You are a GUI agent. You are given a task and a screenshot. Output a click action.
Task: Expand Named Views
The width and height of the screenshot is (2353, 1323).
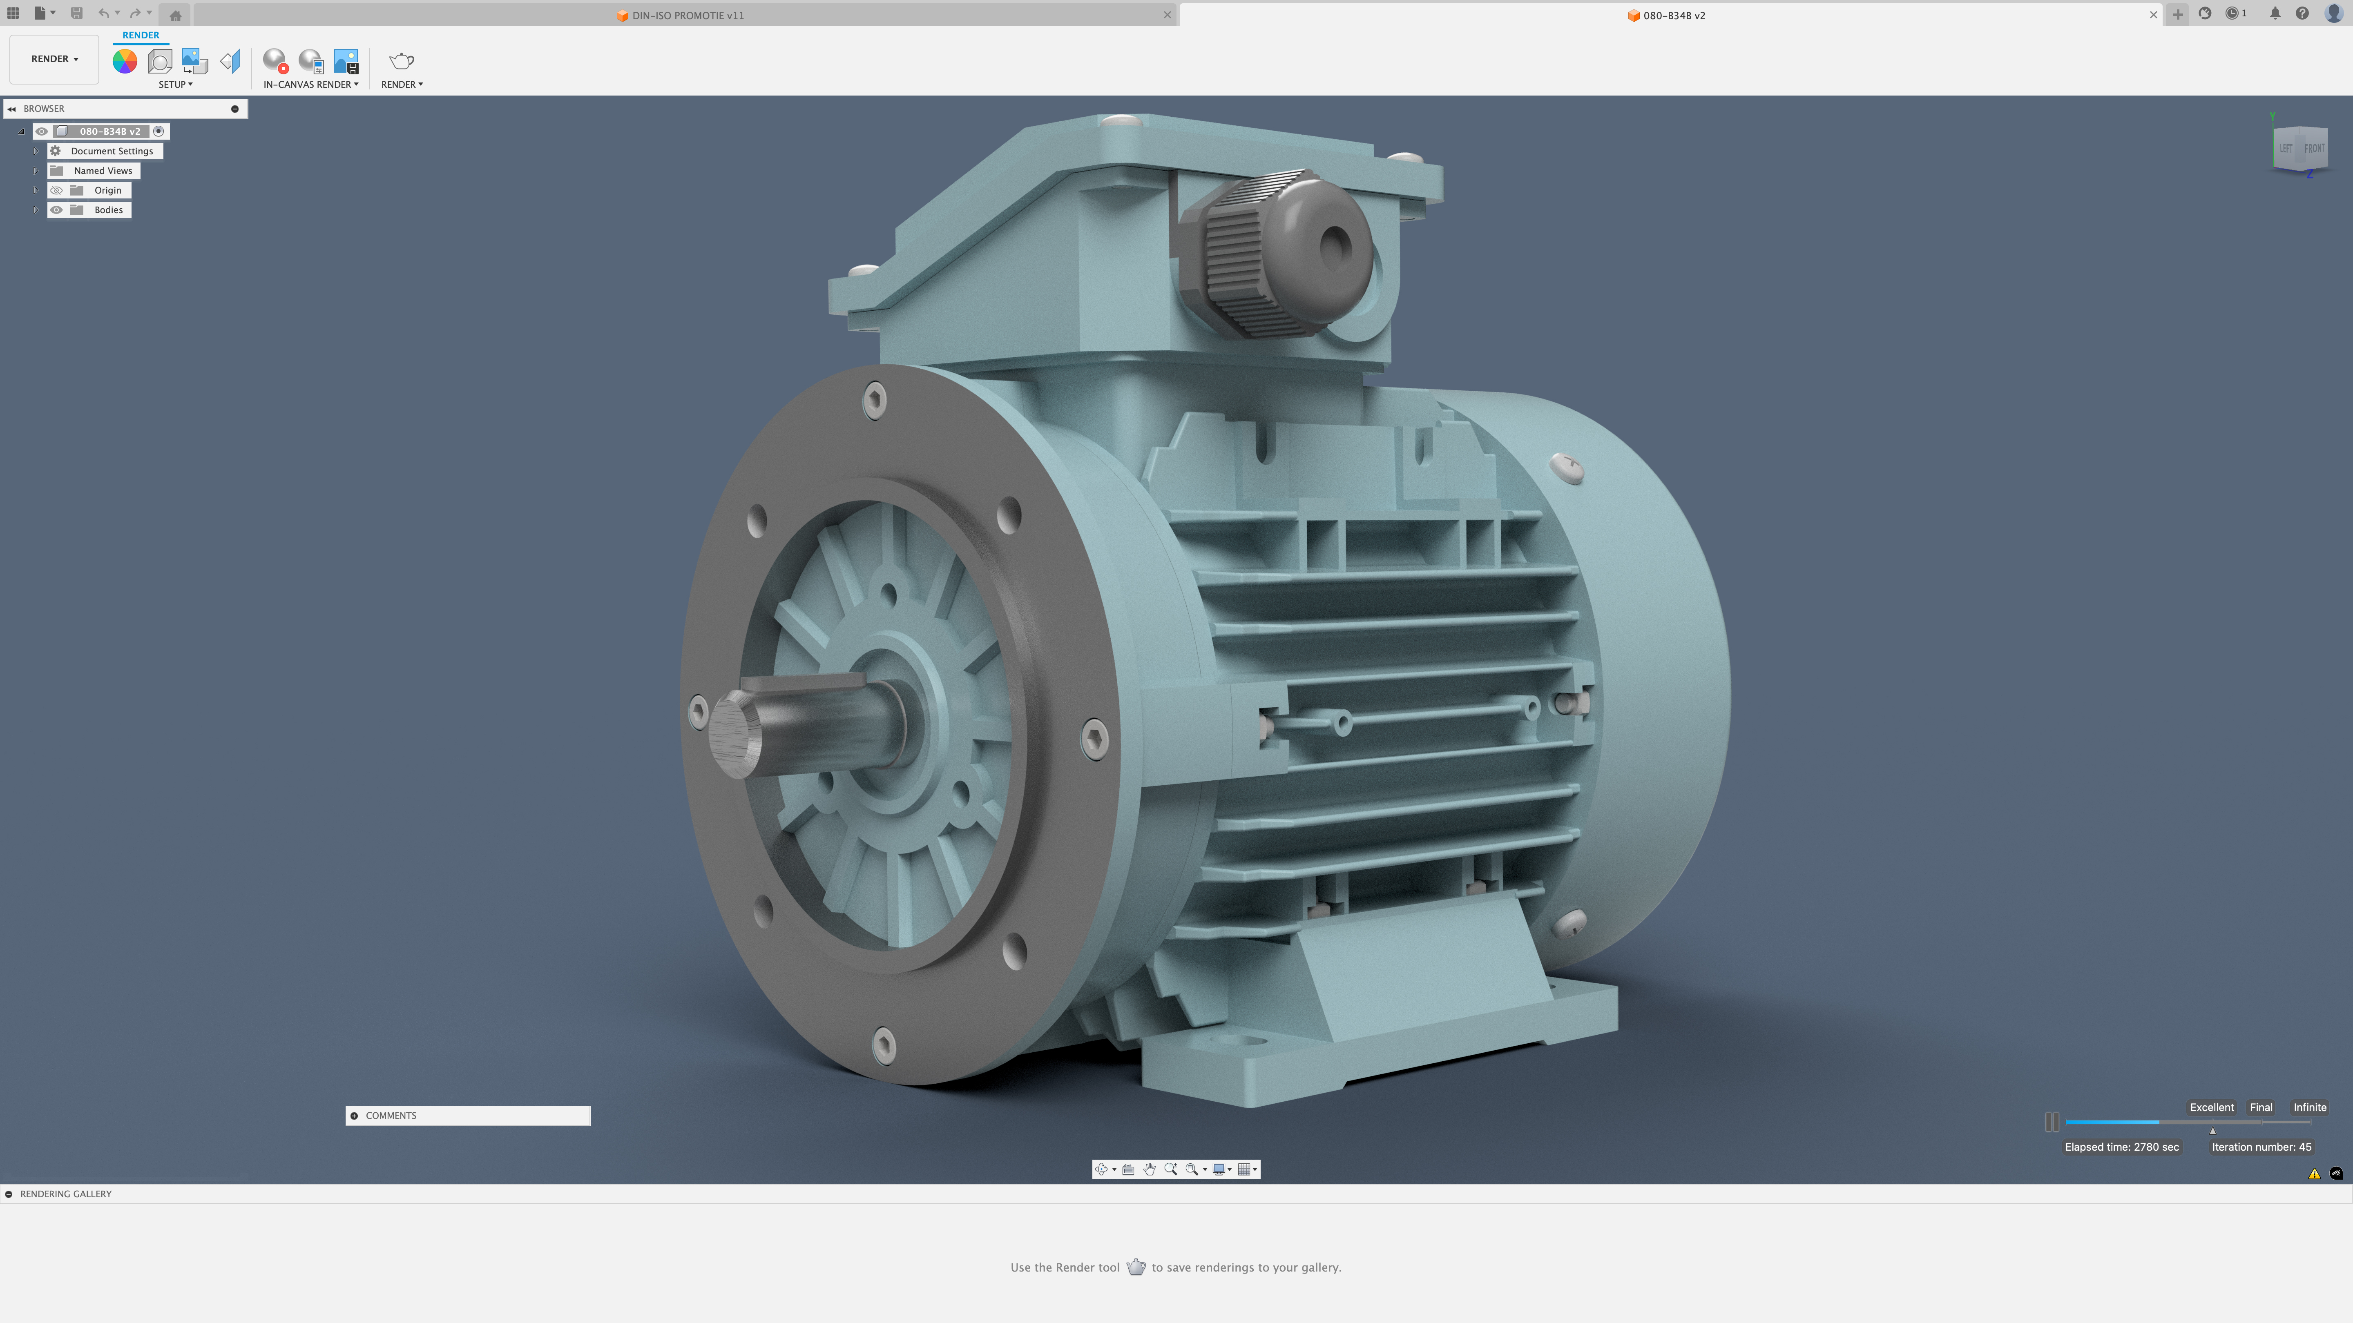[x=35, y=171]
